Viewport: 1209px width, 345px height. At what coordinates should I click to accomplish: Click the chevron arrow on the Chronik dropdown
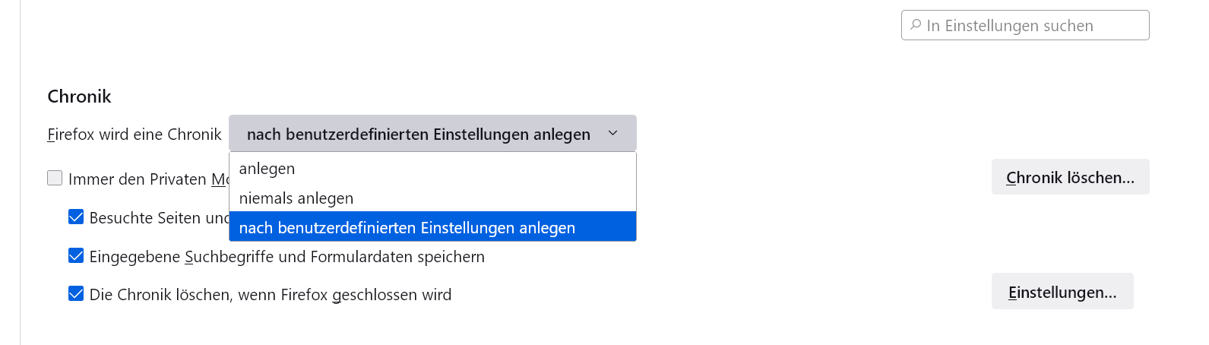613,134
